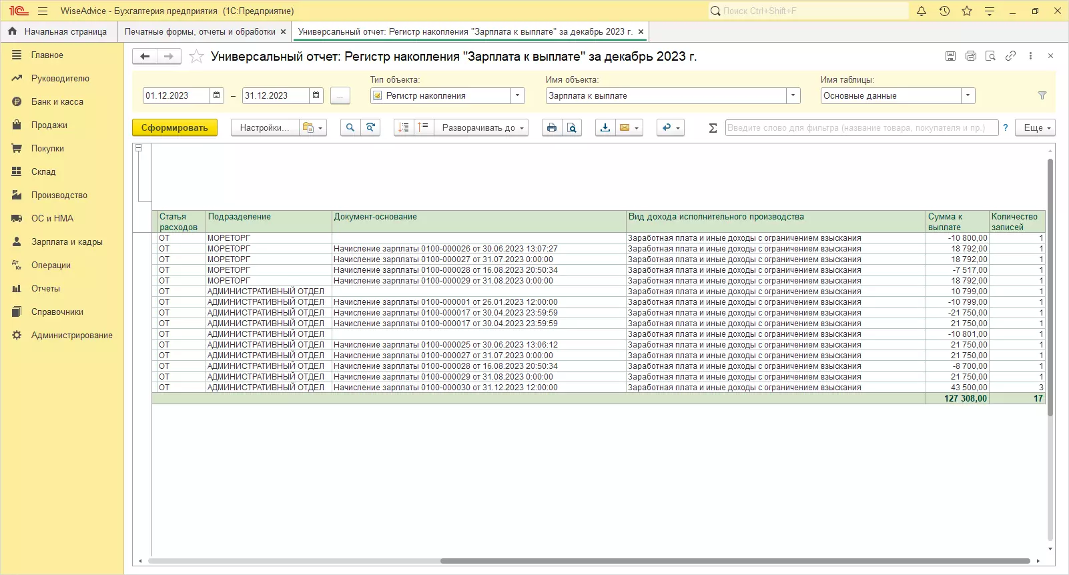Open the notifications bell icon
This screenshot has width=1069, height=575.
pos(922,11)
